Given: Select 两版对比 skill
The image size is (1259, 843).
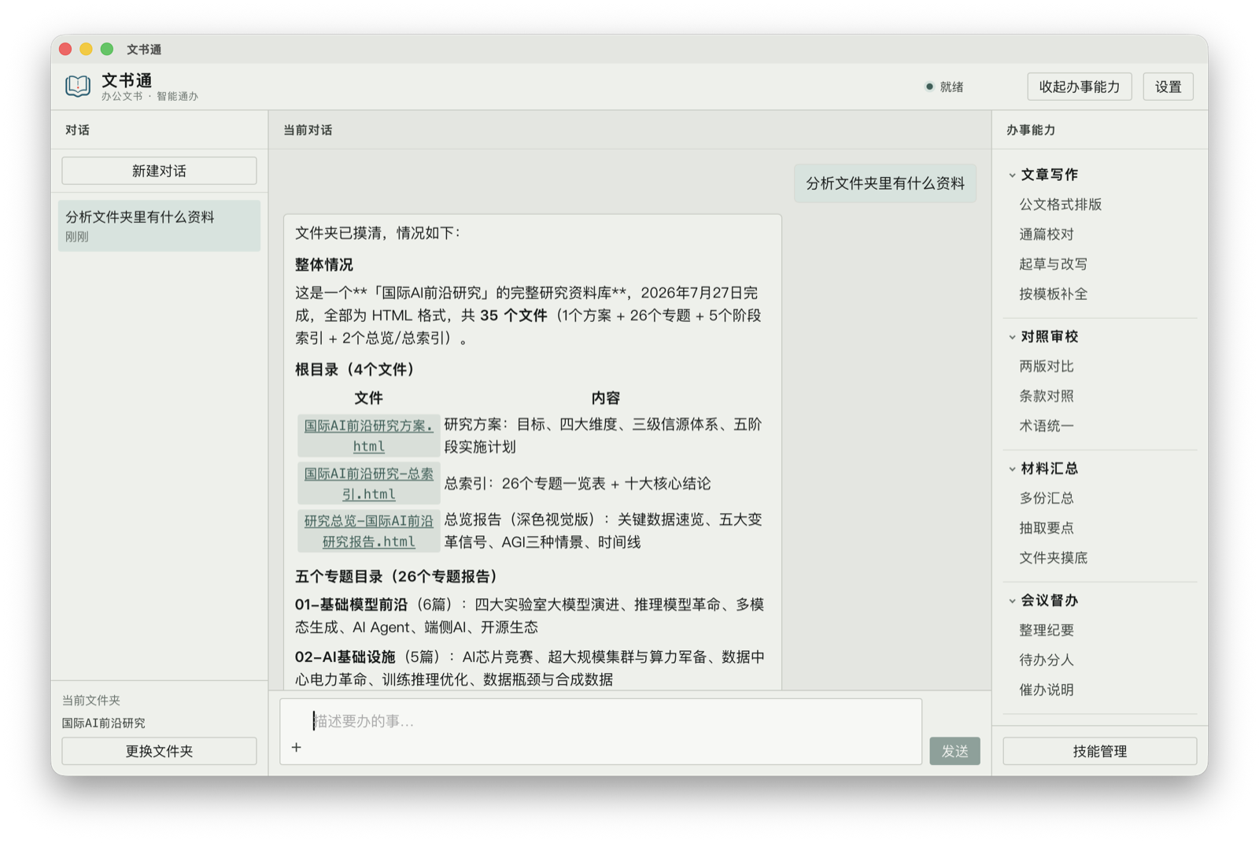Looking at the screenshot, I should tap(1046, 367).
